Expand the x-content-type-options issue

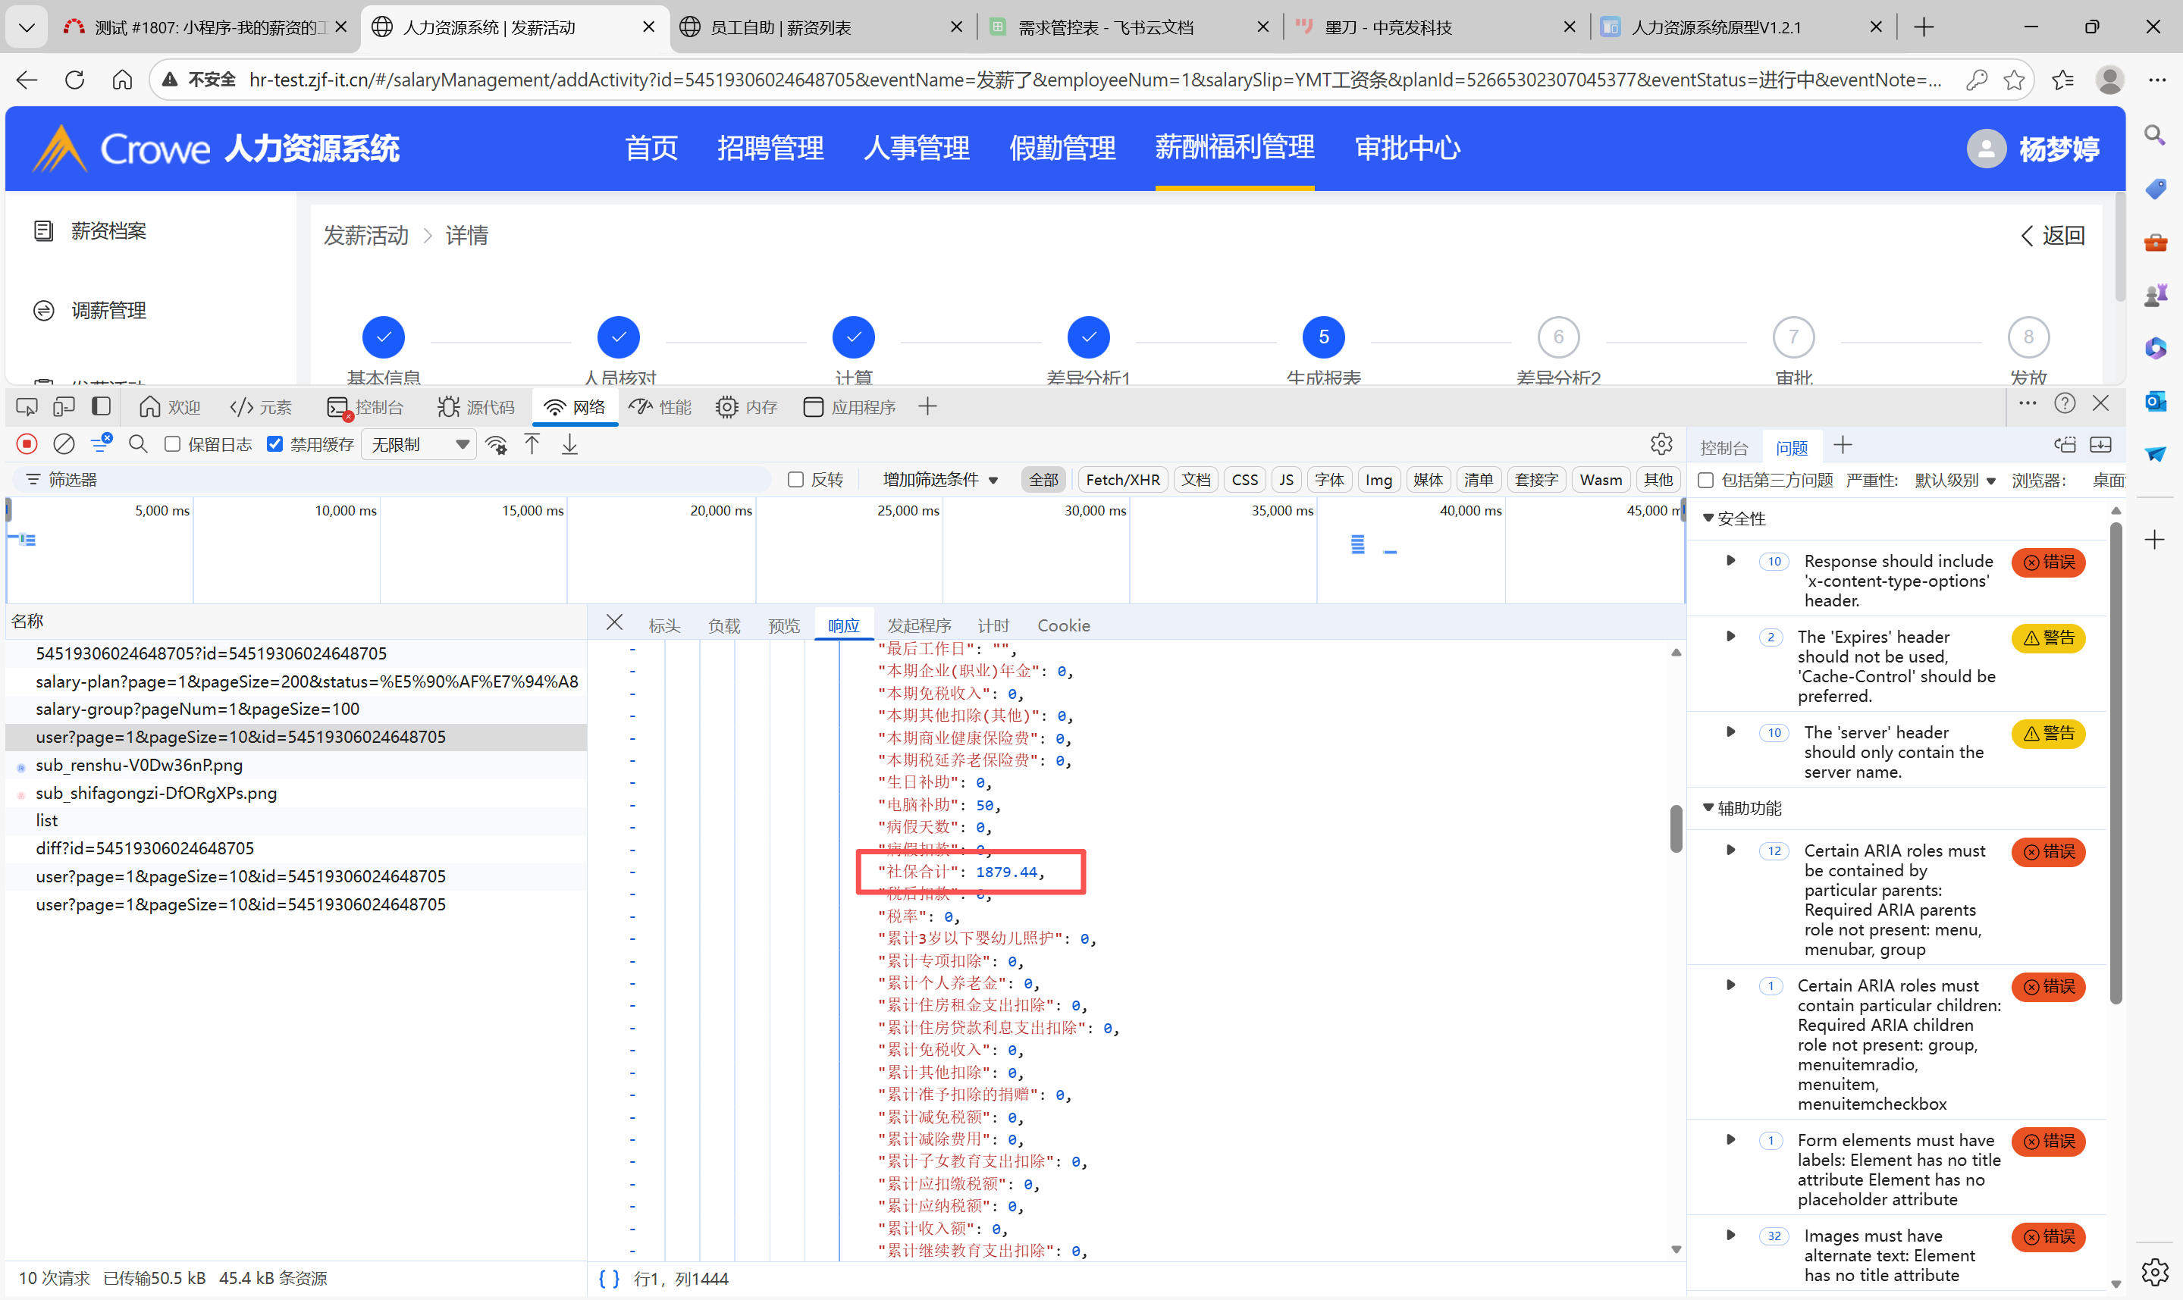tap(1730, 561)
